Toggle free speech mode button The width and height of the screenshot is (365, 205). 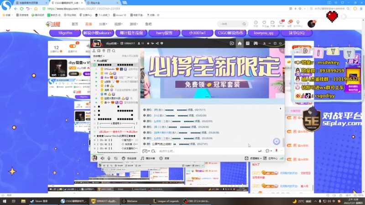click(130, 158)
